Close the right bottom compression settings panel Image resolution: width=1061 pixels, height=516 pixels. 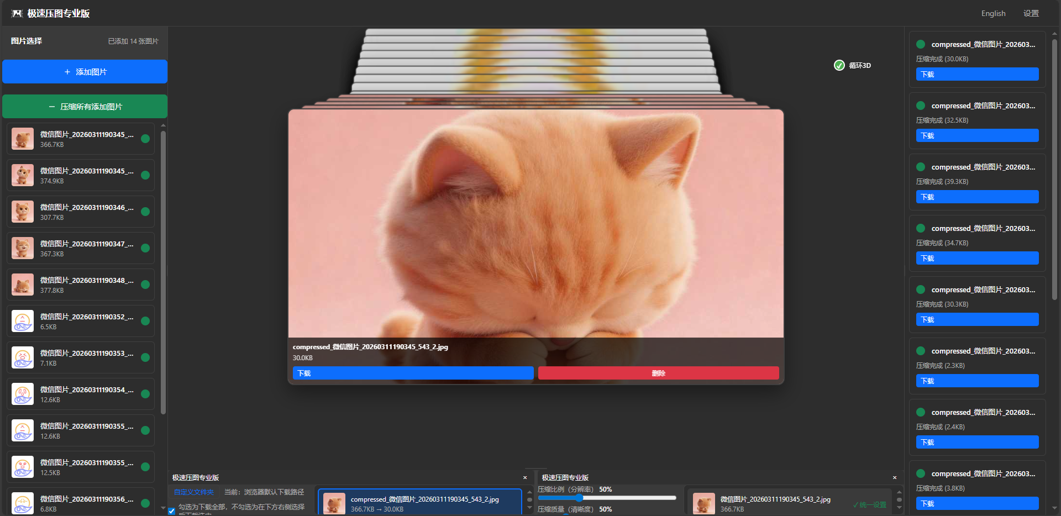pos(895,477)
